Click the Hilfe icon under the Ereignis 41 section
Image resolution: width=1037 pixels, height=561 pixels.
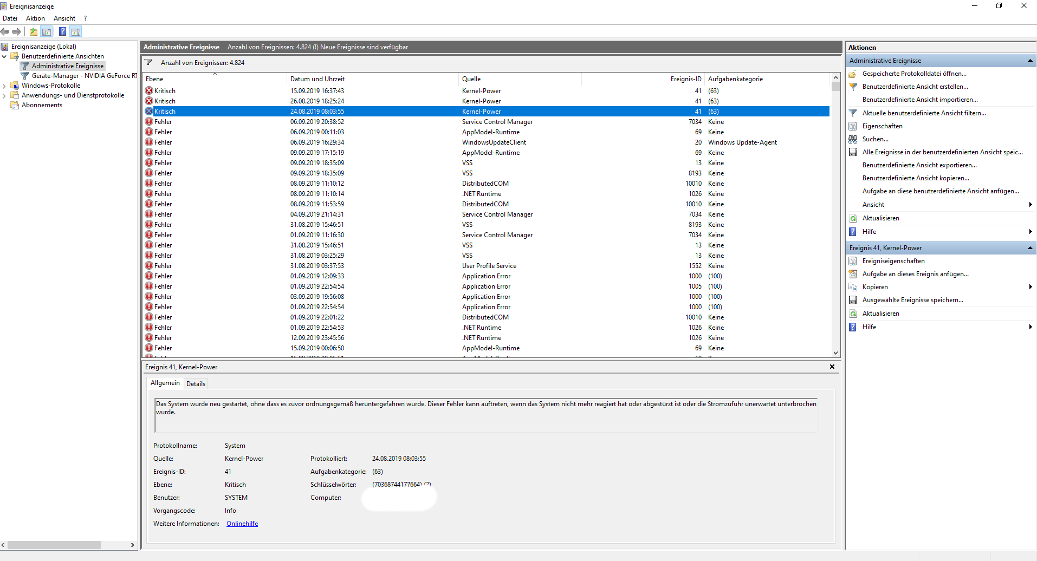853,327
